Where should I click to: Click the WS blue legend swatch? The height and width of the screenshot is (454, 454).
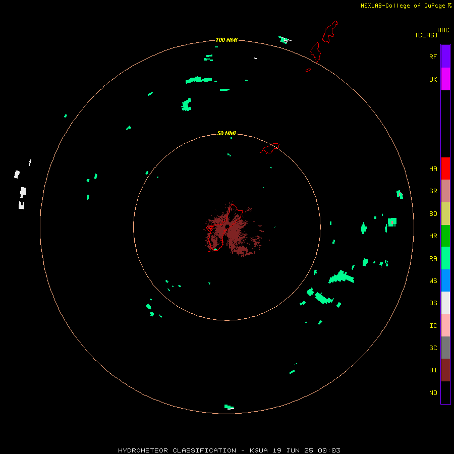pyautogui.click(x=445, y=280)
